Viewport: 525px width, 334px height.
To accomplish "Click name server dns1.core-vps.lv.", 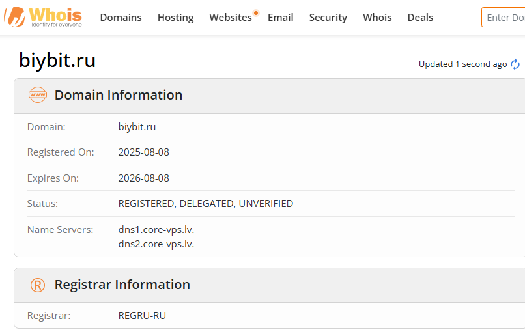I will tap(156, 230).
